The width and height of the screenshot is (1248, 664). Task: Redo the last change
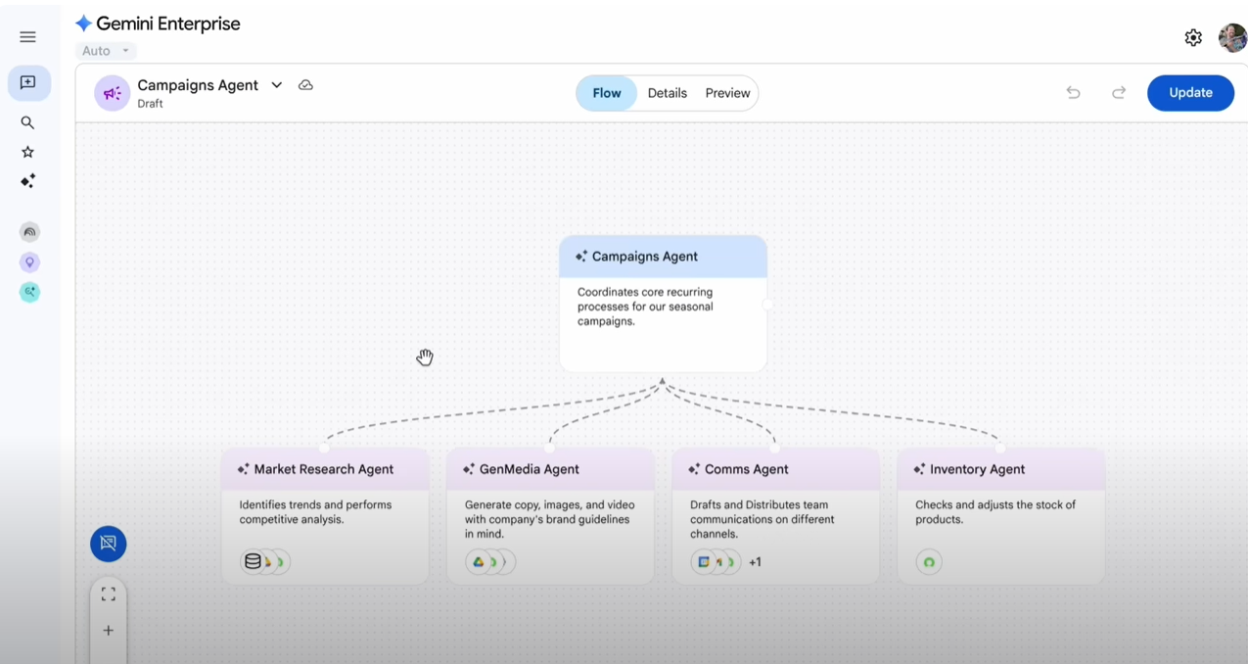(x=1119, y=92)
